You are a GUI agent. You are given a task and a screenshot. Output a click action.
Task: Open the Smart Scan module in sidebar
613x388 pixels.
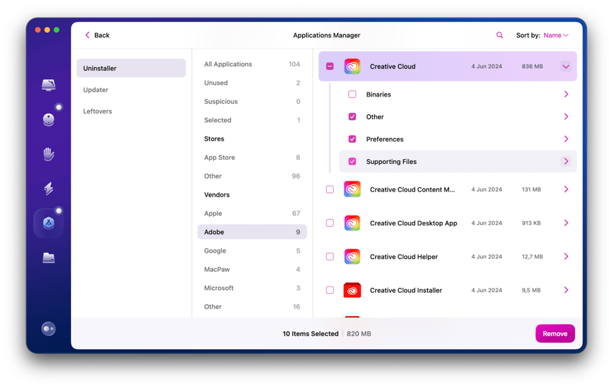48,85
